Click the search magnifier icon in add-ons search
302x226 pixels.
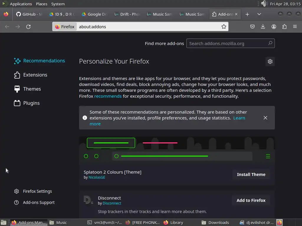pyautogui.click(x=270, y=43)
